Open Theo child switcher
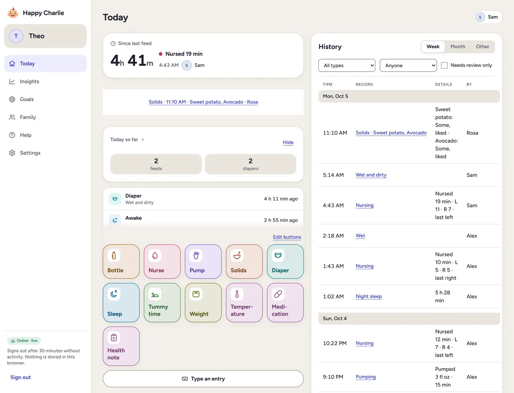 pos(45,36)
